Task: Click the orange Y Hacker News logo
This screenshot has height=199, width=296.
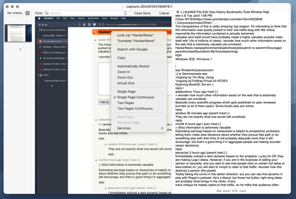Action: tap(95, 32)
